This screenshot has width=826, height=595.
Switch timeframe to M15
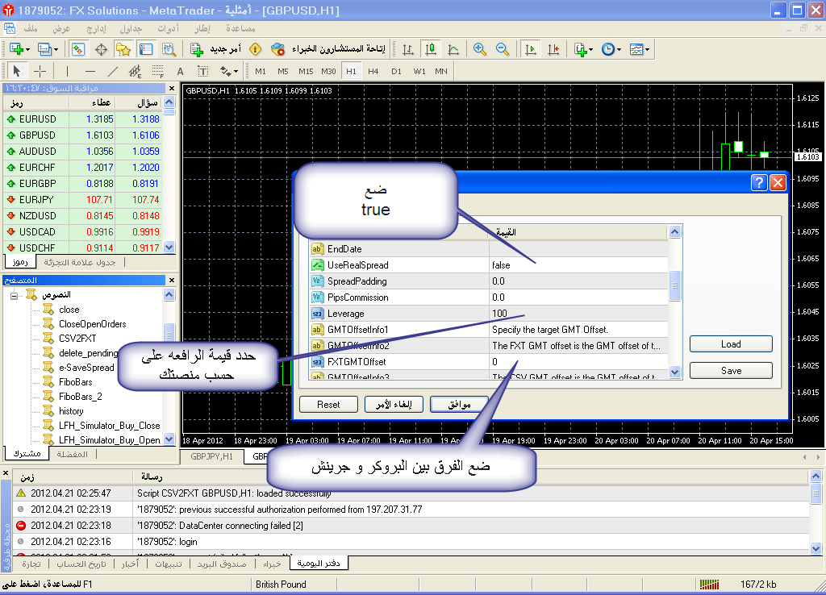306,71
